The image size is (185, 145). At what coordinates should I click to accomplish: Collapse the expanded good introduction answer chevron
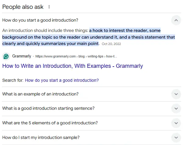pyautogui.click(x=176, y=20)
